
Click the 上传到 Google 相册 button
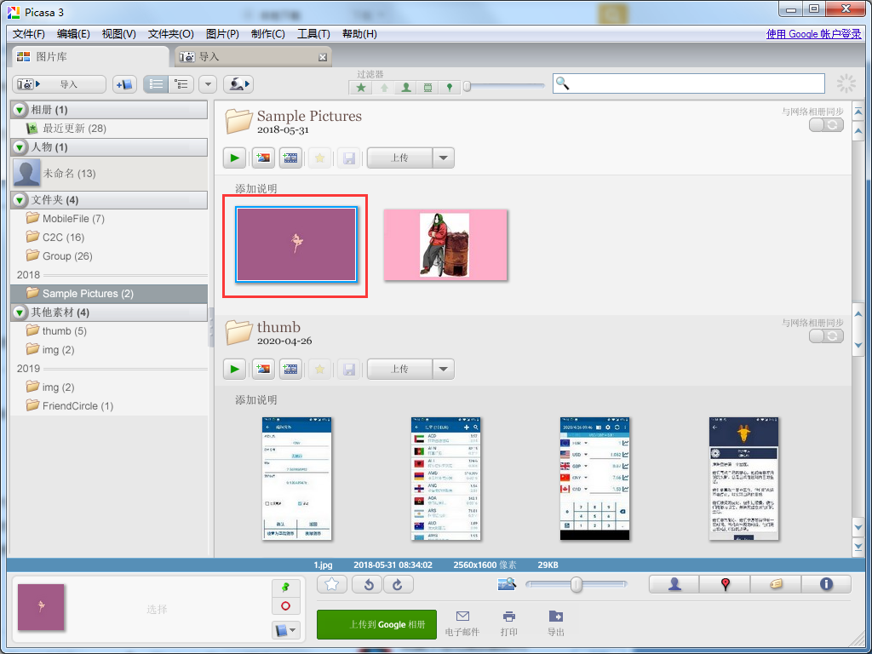(376, 624)
